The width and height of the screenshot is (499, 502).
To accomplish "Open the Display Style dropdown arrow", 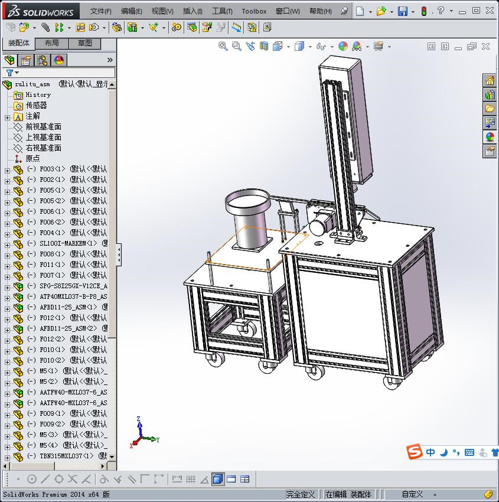I will (x=310, y=47).
